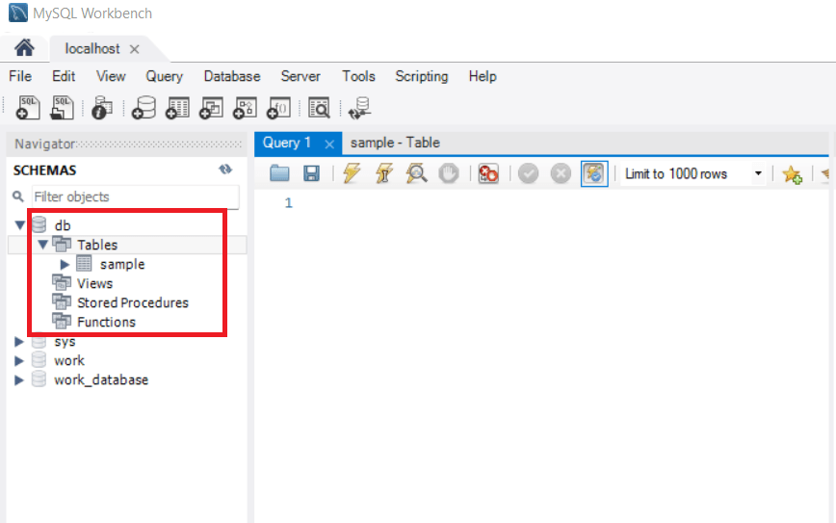
Task: Open the Query menu
Action: tap(164, 76)
